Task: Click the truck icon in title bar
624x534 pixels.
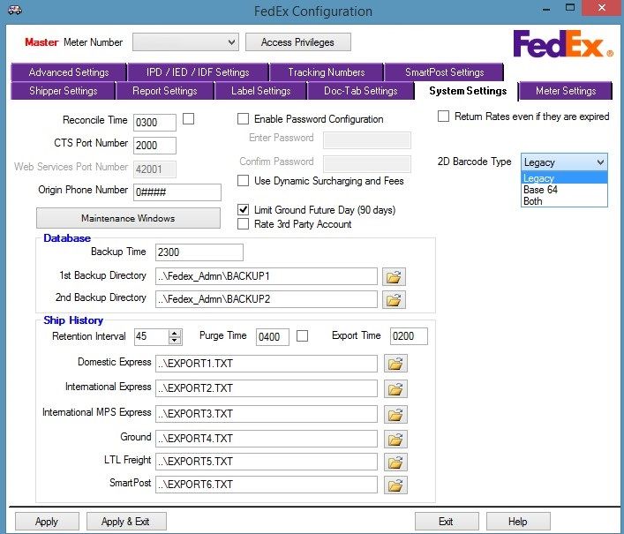Action: coord(15,10)
